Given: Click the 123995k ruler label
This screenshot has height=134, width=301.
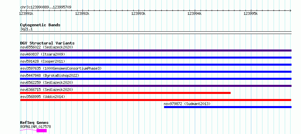Looking at the screenshot, I should coord(251,13).
